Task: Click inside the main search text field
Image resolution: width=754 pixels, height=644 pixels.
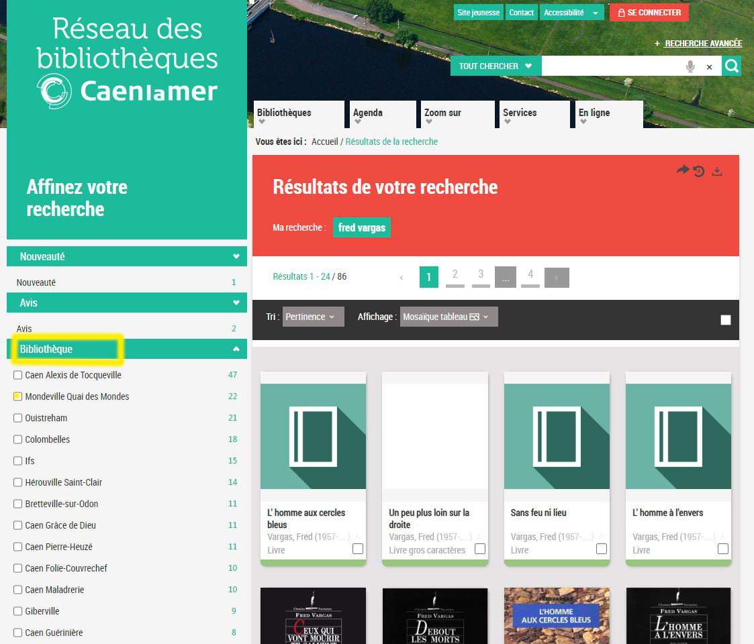Action: (x=611, y=66)
